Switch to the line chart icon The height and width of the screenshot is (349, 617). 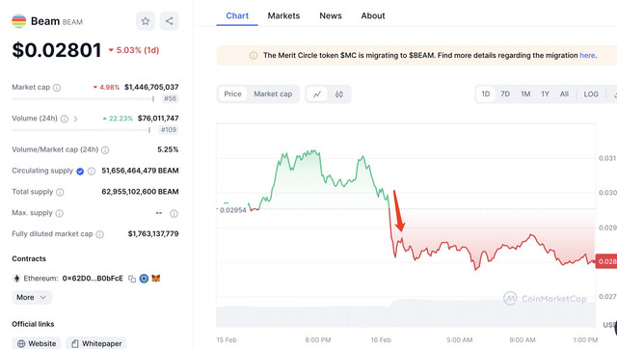click(x=317, y=94)
